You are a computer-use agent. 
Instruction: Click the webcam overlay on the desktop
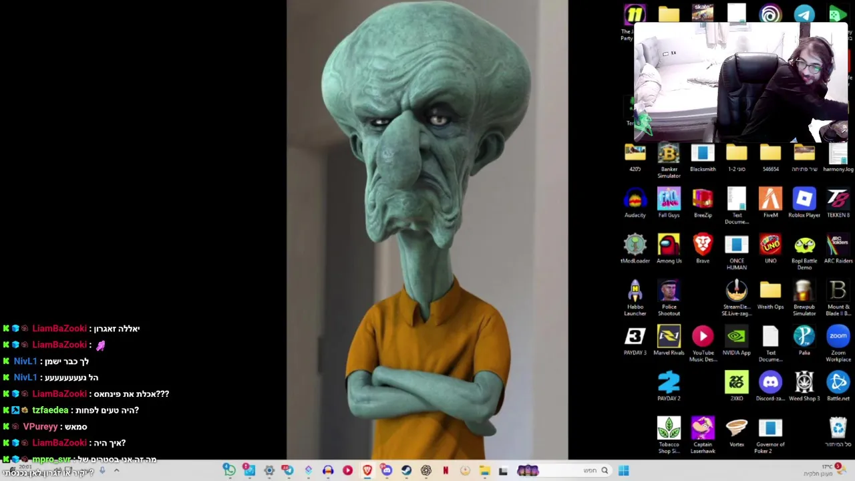click(x=740, y=82)
